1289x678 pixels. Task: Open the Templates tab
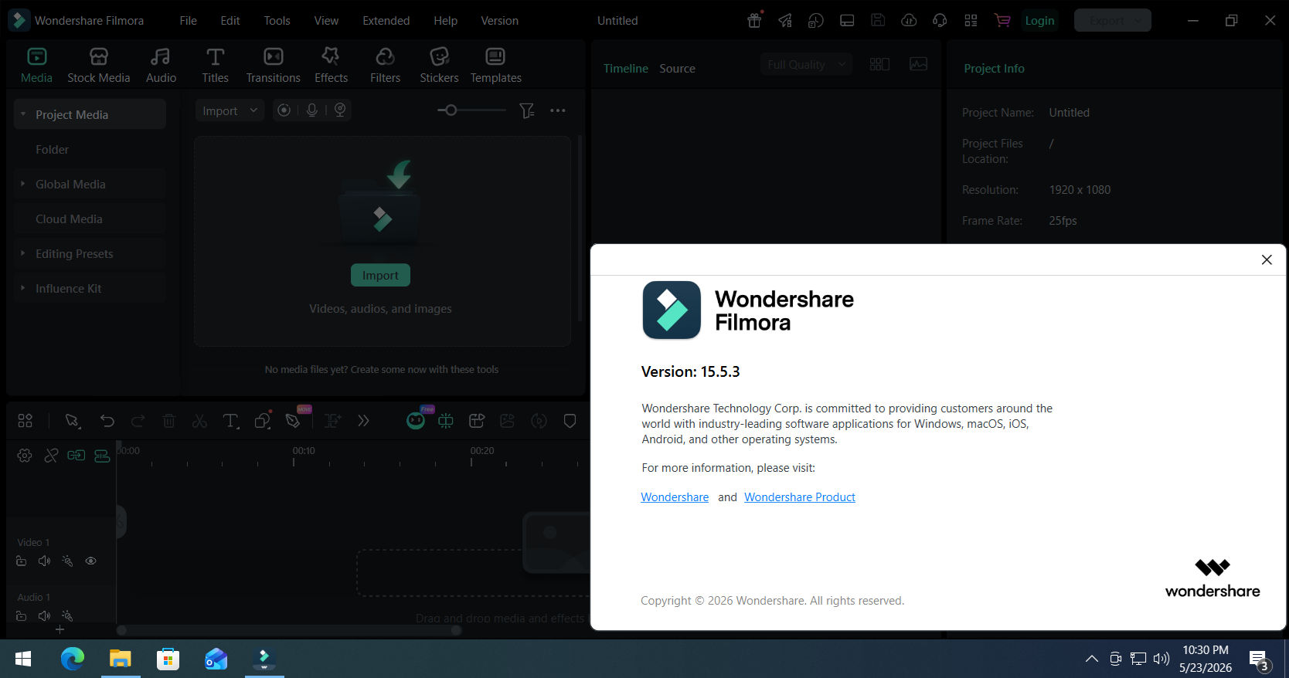point(495,66)
